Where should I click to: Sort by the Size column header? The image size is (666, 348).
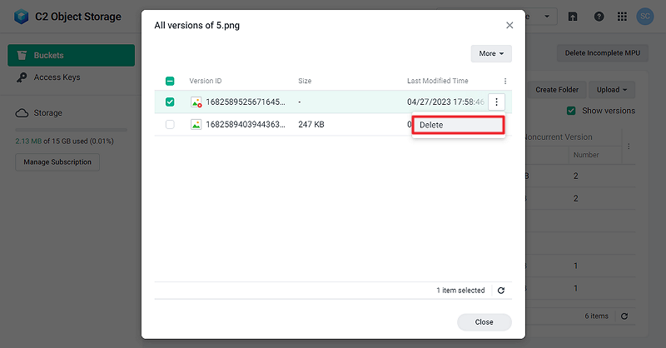tap(305, 81)
